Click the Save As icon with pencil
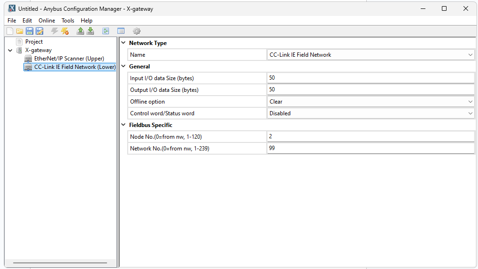Image resolution: width=478 pixels, height=269 pixels. click(39, 31)
